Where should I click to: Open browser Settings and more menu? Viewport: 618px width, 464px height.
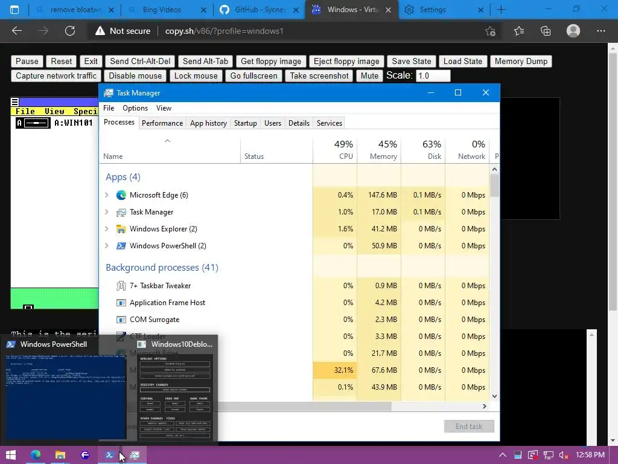tap(600, 31)
